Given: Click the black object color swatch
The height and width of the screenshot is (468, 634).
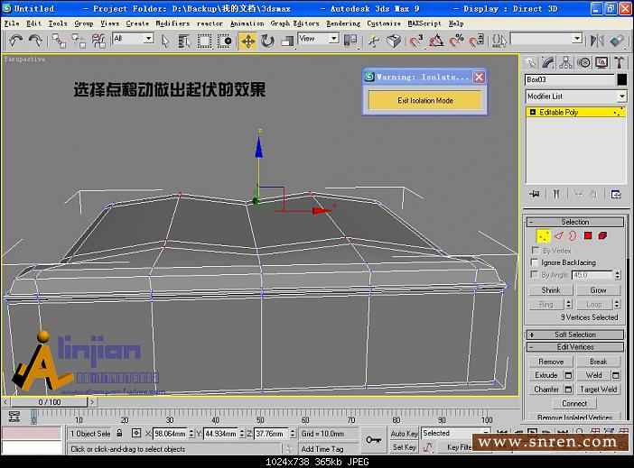Looking at the screenshot, I should pos(621,79).
